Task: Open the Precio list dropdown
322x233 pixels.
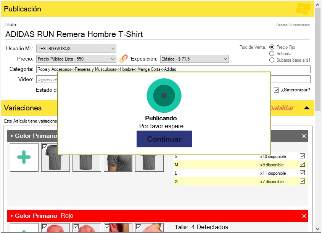Action: tap(76, 59)
